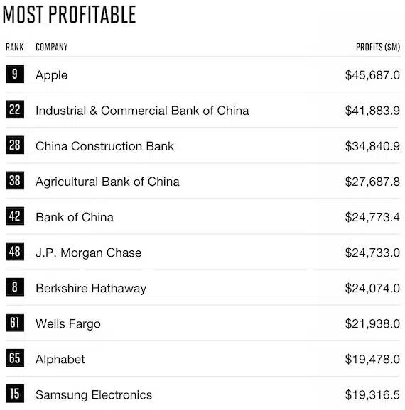This screenshot has width=405, height=410.
Task: Open Agricultural Bank of China entry
Action: (x=108, y=182)
